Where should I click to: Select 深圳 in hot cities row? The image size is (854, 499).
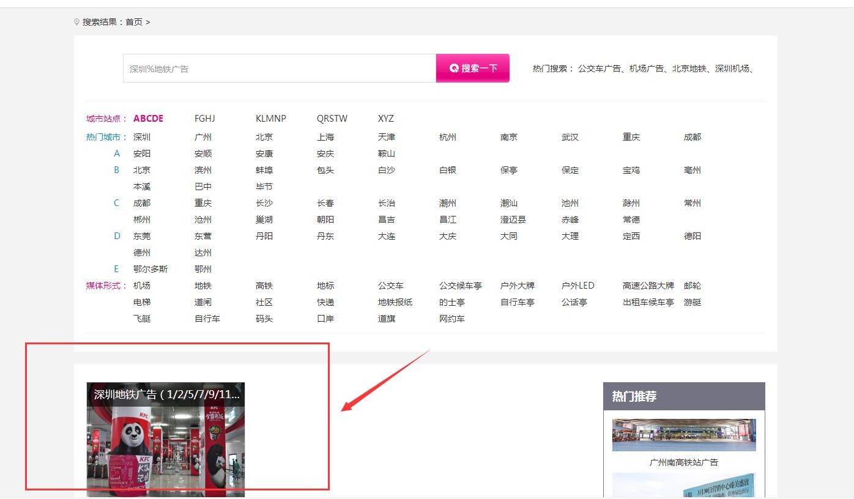click(x=142, y=137)
